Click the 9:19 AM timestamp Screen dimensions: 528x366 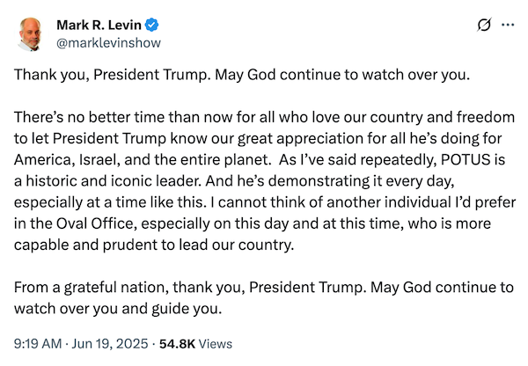[38, 344]
